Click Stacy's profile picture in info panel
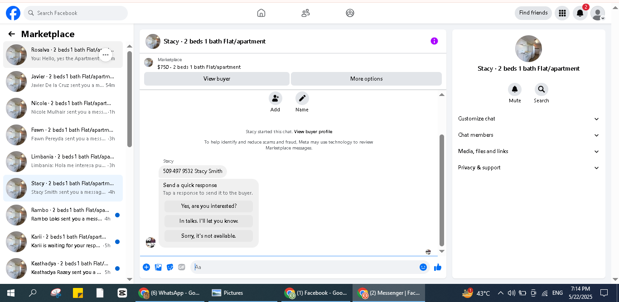The image size is (619, 302). 528,49
